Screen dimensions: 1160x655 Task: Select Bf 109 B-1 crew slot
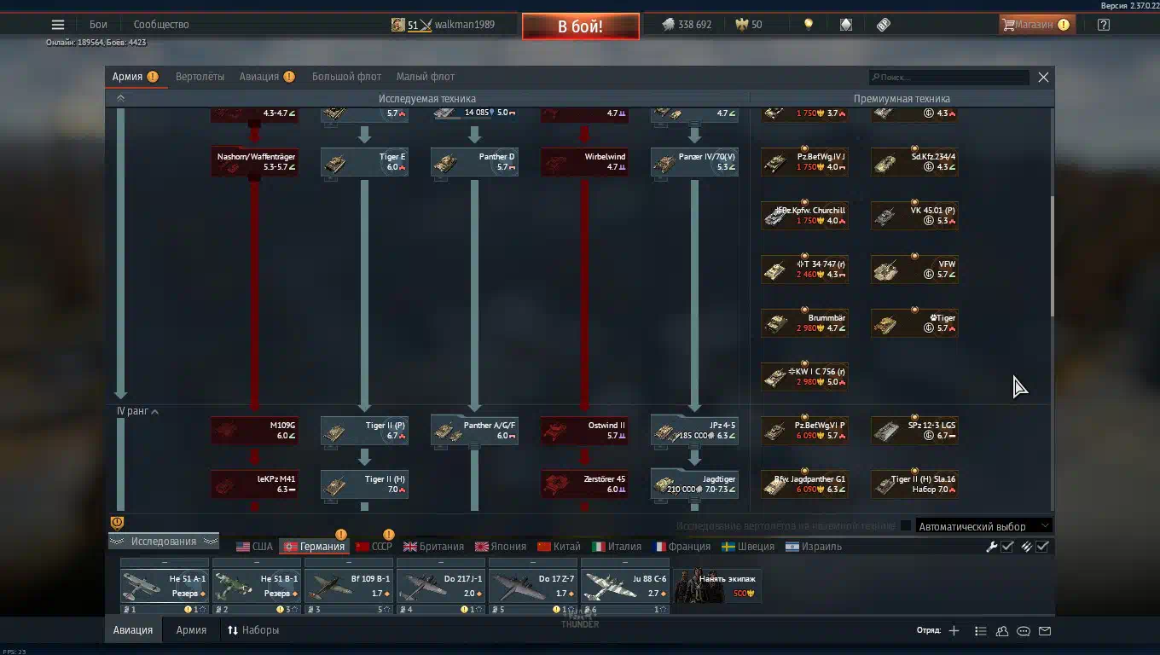point(349,586)
